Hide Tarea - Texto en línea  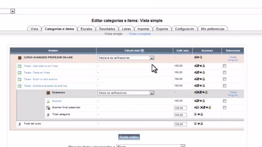click(x=200, y=72)
